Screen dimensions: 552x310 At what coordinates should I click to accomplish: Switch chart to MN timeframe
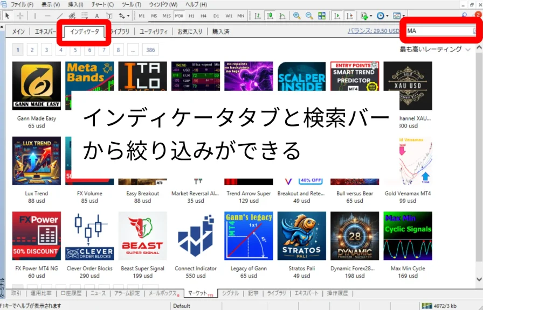[x=241, y=16]
